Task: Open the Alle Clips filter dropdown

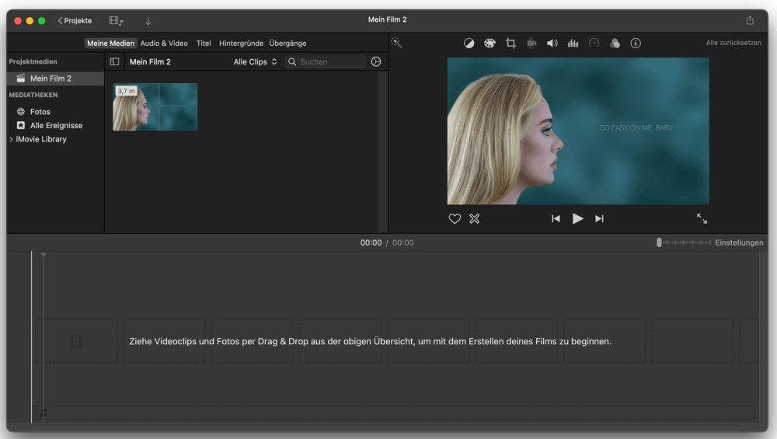Action: [255, 61]
